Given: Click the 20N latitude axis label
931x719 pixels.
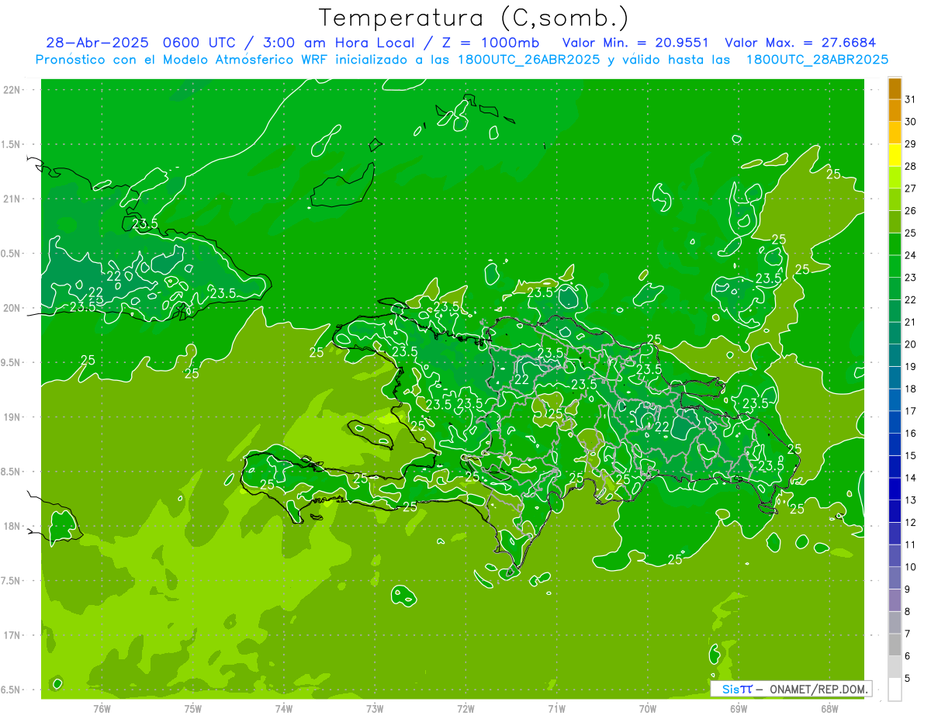Looking at the screenshot, I should click(12, 308).
